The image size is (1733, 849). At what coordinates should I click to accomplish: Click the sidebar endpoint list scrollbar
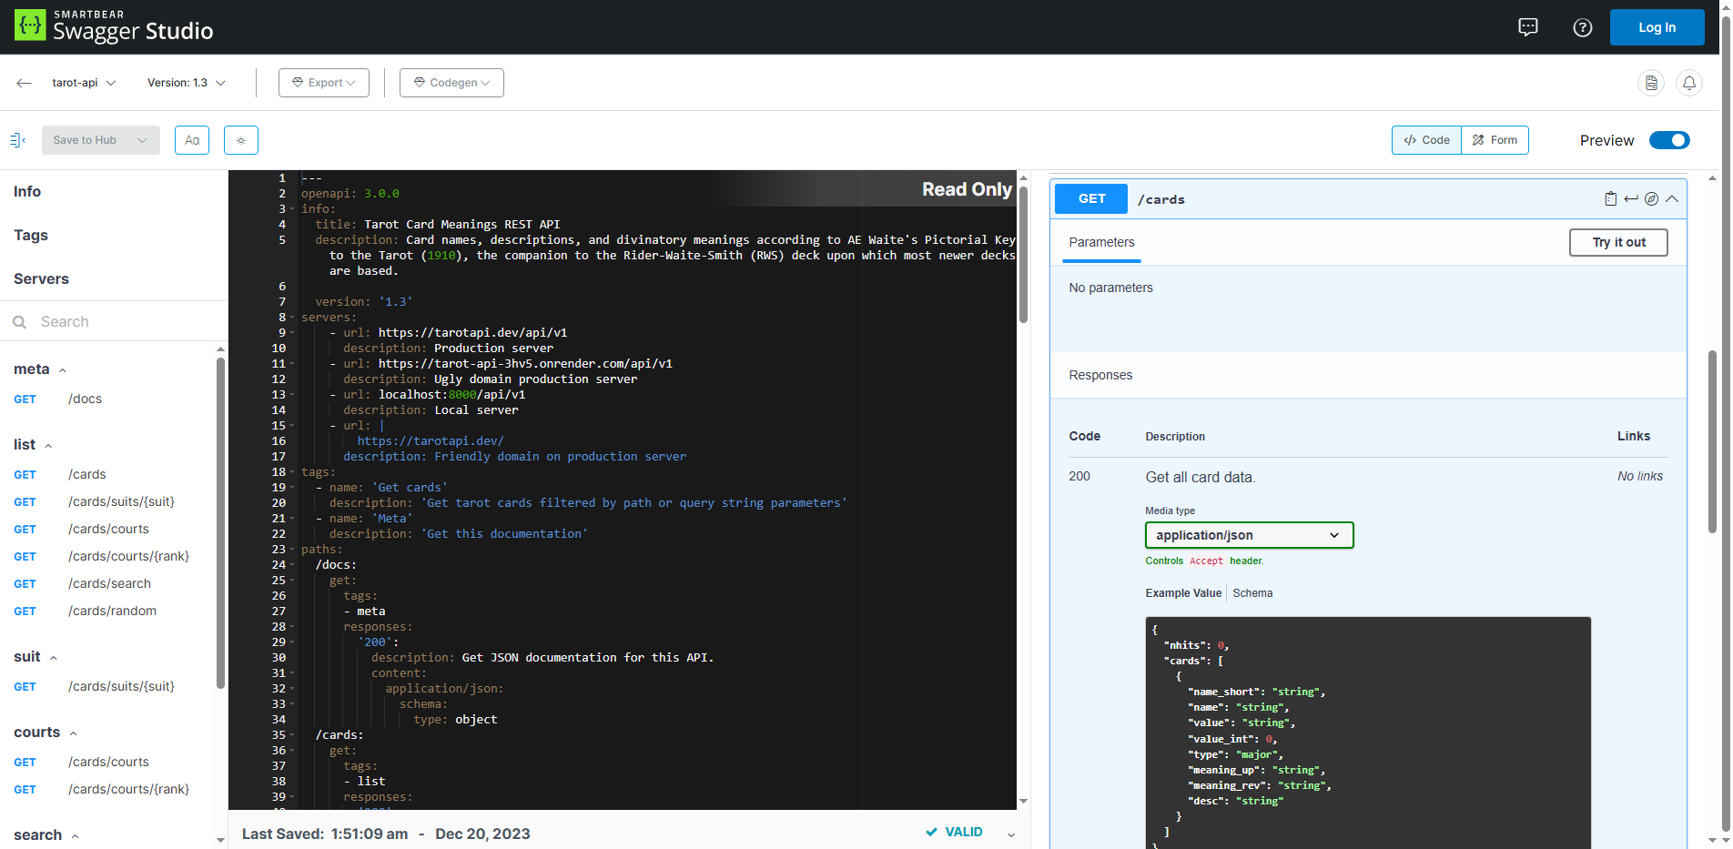[x=220, y=522]
